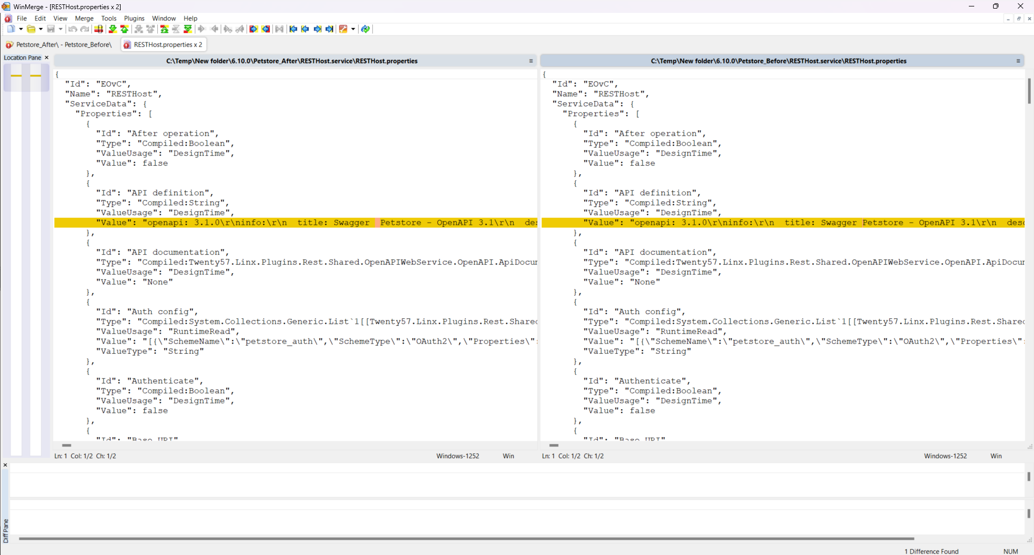The width and height of the screenshot is (1034, 555).
Task: Open the View menu
Action: tap(60, 18)
